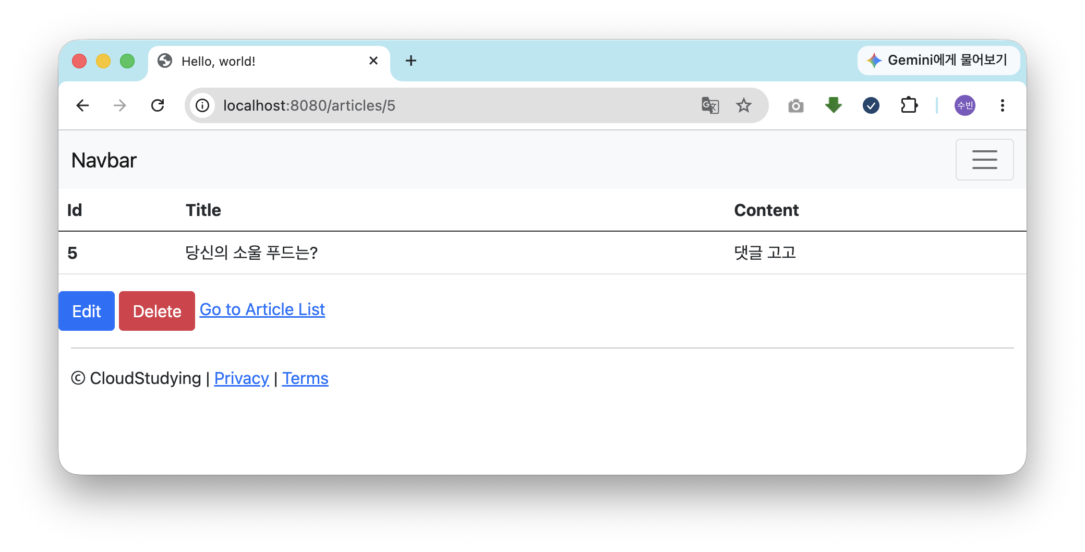The height and width of the screenshot is (552, 1085).
Task: Open a new browser tab
Action: (411, 61)
